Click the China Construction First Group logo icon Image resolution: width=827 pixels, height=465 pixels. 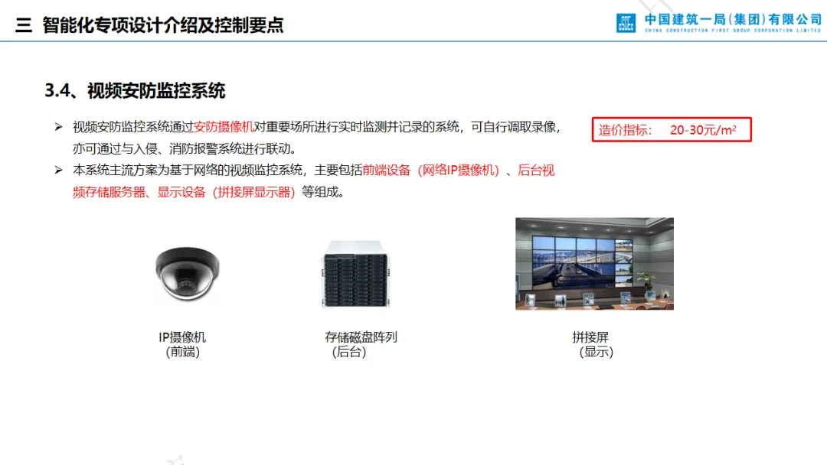626,23
